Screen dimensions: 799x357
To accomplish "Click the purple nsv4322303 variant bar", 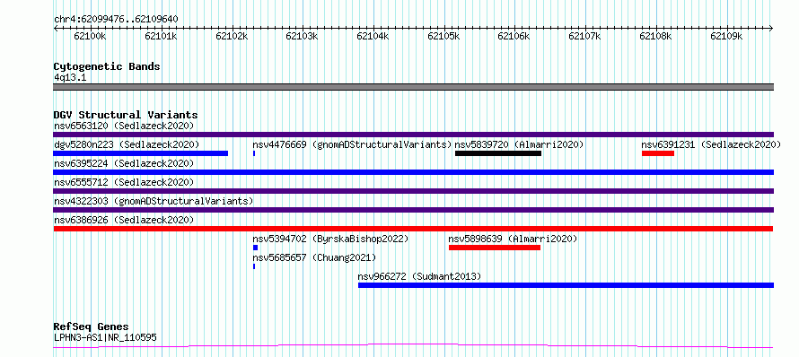I will tap(413, 210).
